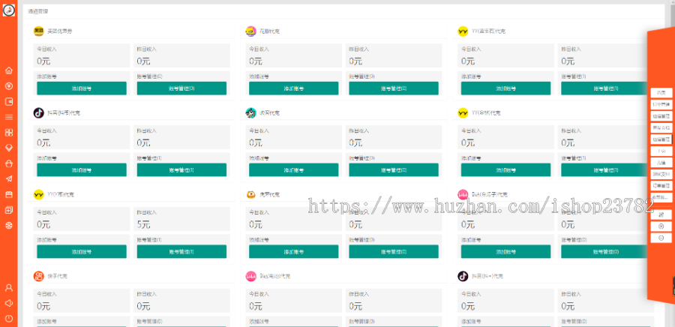Click the 快手代充 orange channel icon
The width and height of the screenshot is (675, 327).
tap(39, 276)
